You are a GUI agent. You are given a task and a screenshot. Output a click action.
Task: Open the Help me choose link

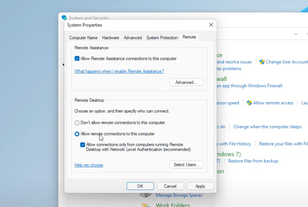89,165
